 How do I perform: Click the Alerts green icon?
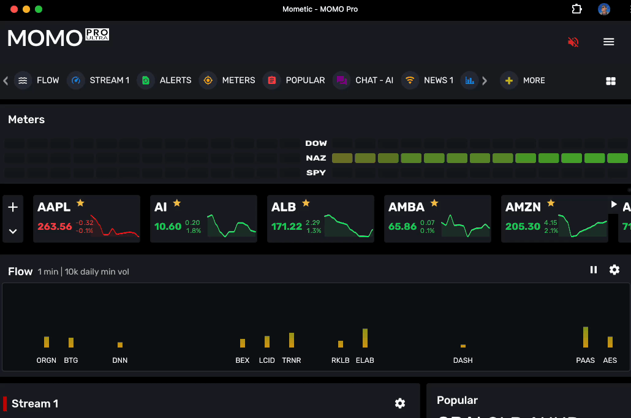point(146,80)
